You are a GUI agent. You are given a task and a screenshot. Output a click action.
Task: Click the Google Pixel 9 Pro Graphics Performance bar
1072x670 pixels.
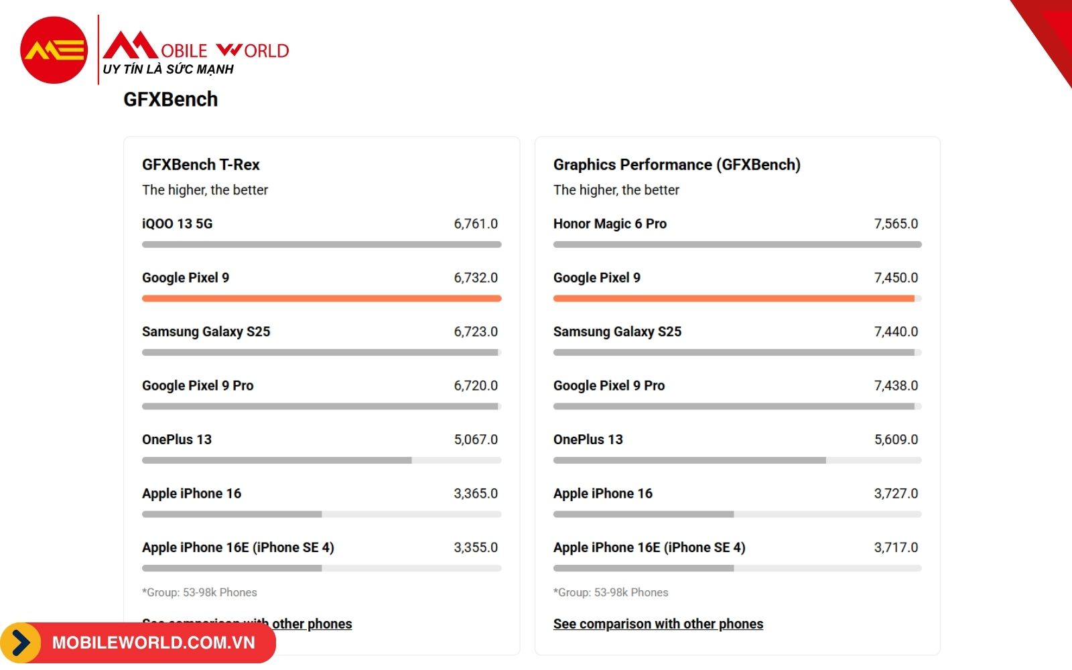pyautogui.click(x=737, y=407)
